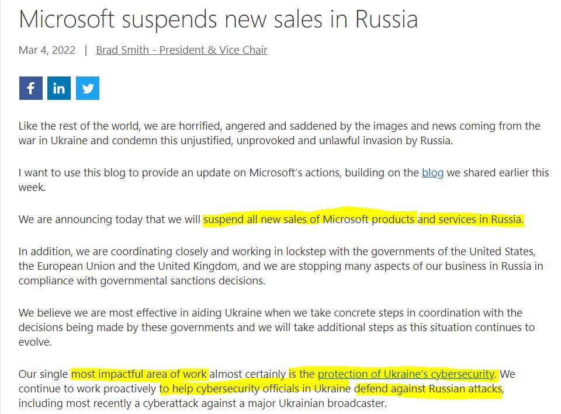
Task: Click the paragraph beginning "We believe we are most effective"
Action: click(x=275, y=328)
